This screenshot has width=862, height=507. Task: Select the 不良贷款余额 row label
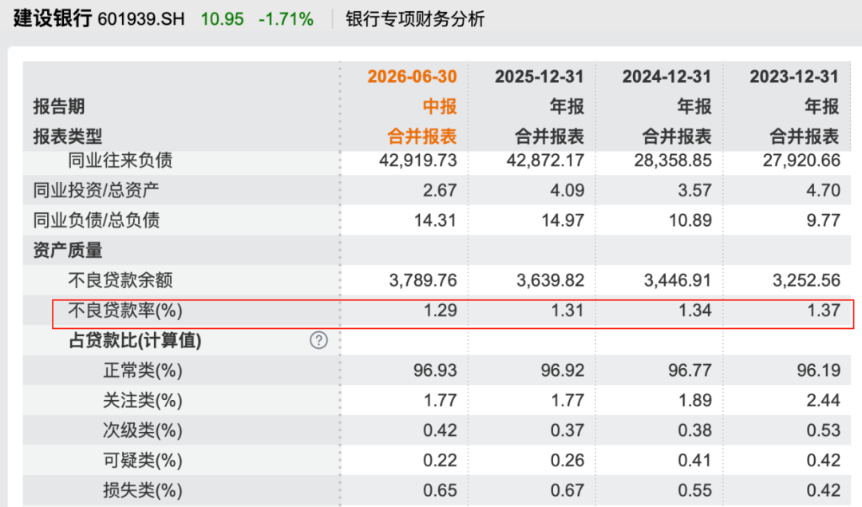[x=121, y=280]
